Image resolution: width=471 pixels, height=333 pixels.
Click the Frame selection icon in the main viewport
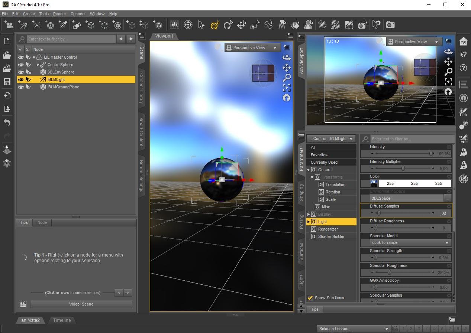[287, 88]
